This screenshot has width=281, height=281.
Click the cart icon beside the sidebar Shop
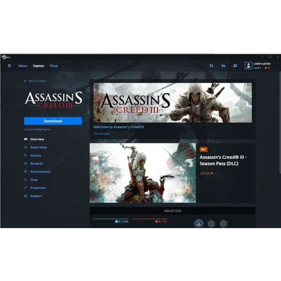tap(26, 180)
